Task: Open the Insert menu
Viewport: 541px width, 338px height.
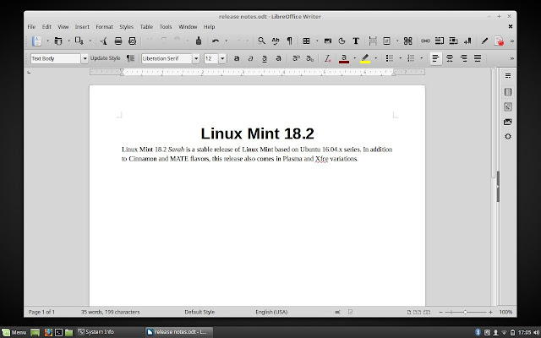Action: pos(82,26)
